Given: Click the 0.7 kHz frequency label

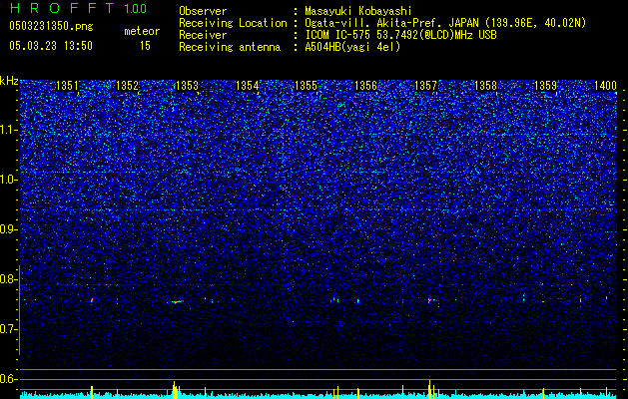Looking at the screenshot, I should coord(9,329).
